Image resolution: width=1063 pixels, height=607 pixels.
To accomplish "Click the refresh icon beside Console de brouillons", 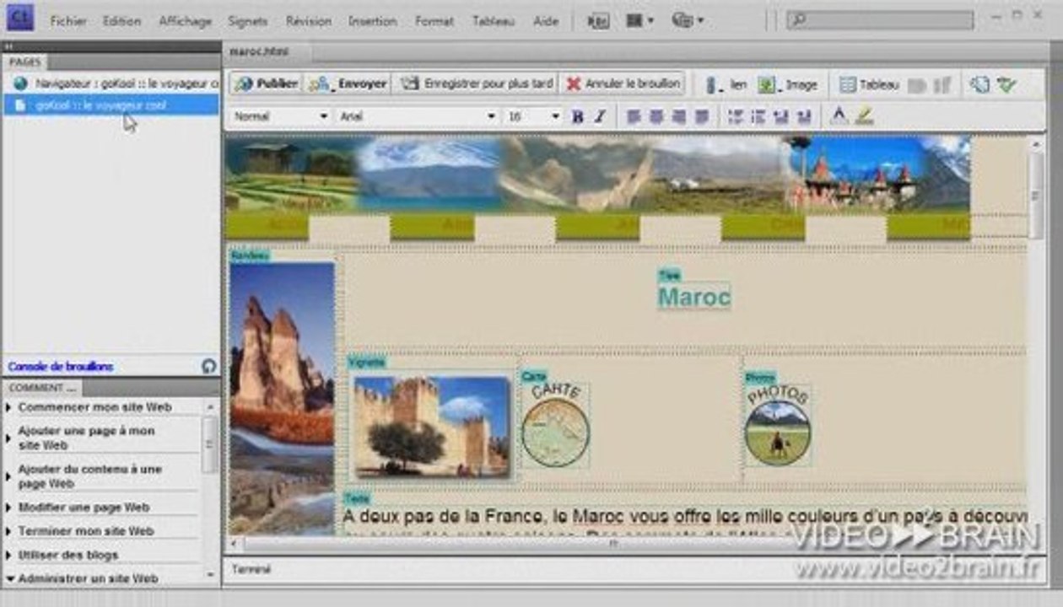I will [x=208, y=367].
